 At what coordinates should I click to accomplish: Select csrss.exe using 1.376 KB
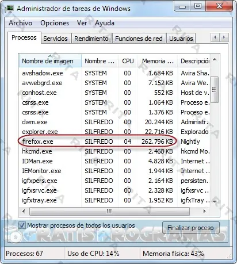click(114, 112)
